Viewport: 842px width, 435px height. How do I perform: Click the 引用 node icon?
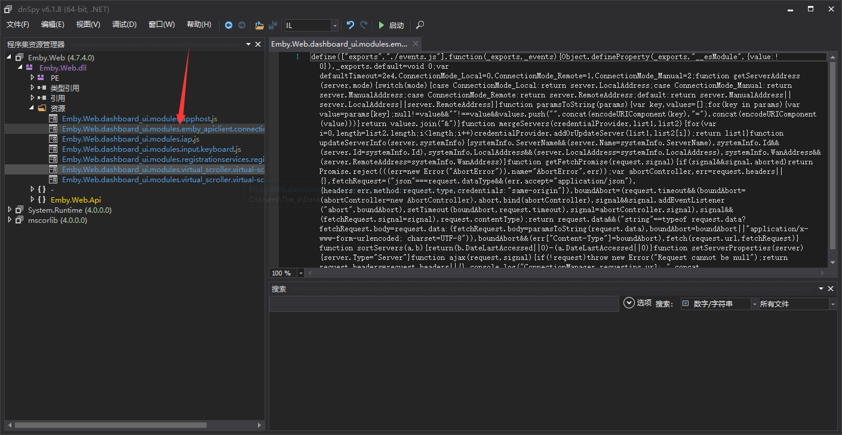click(x=41, y=98)
